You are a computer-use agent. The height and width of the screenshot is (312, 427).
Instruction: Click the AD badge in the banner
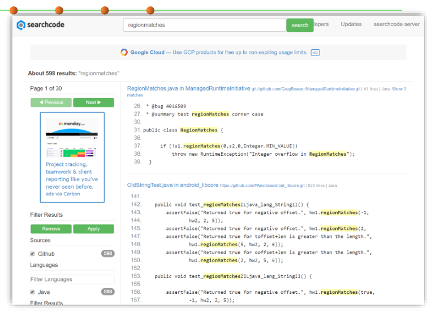click(x=316, y=53)
